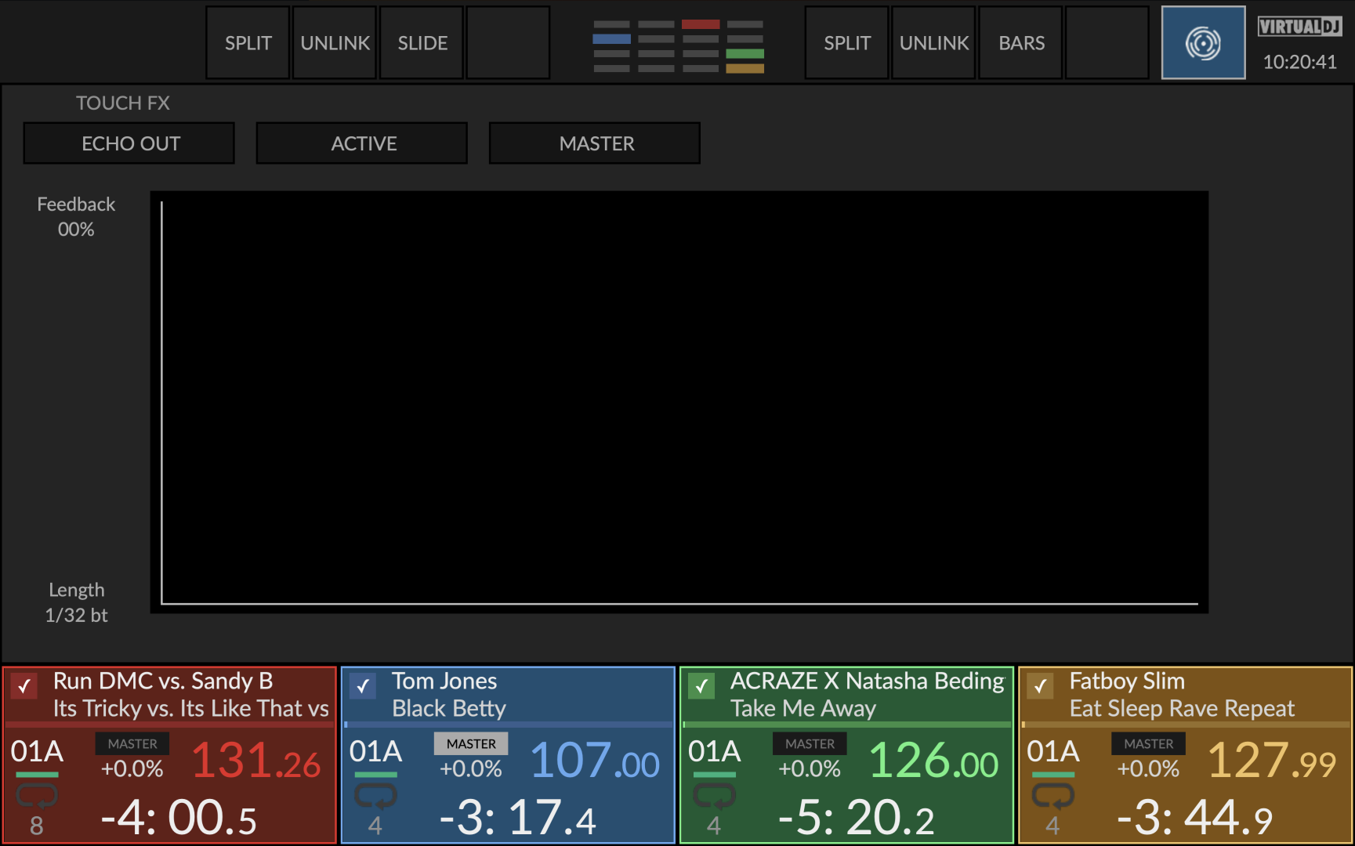This screenshot has height=846, width=1355.
Task: Click the SPLIT button beside SLIDE
Action: [x=248, y=43]
